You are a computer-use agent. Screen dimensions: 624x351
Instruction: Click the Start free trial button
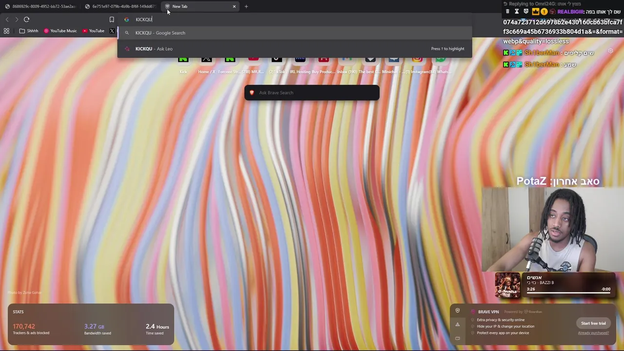tap(593, 323)
